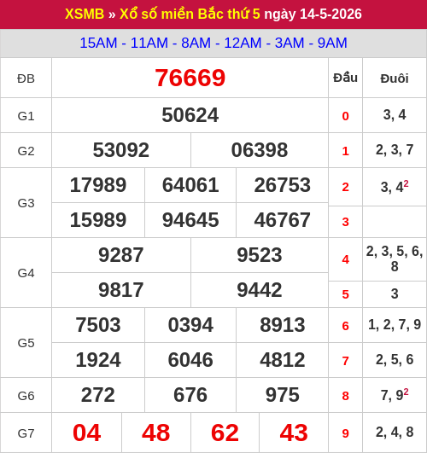Viewport: 427px width, 453px height.
Task: Select G5 number 1924
Action: tap(98, 360)
